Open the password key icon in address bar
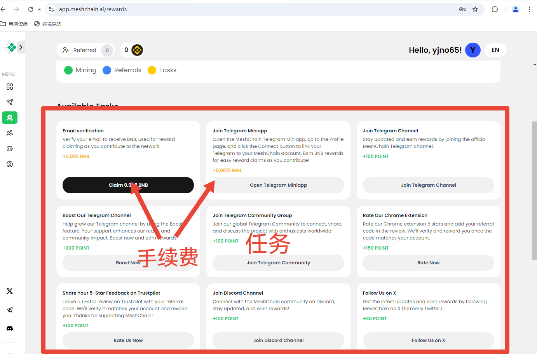537x354 pixels. [x=463, y=9]
